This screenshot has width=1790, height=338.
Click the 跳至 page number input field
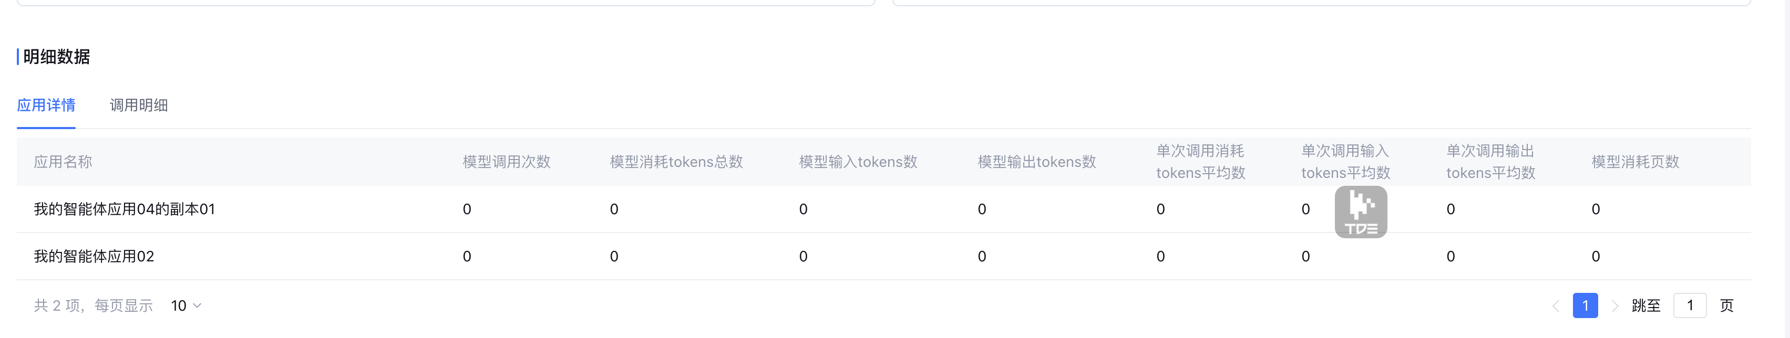[1690, 306]
